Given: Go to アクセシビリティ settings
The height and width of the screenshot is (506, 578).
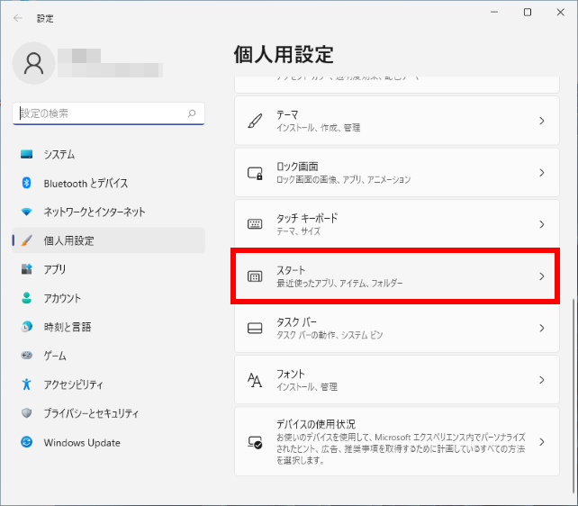Looking at the screenshot, I should tap(109, 384).
